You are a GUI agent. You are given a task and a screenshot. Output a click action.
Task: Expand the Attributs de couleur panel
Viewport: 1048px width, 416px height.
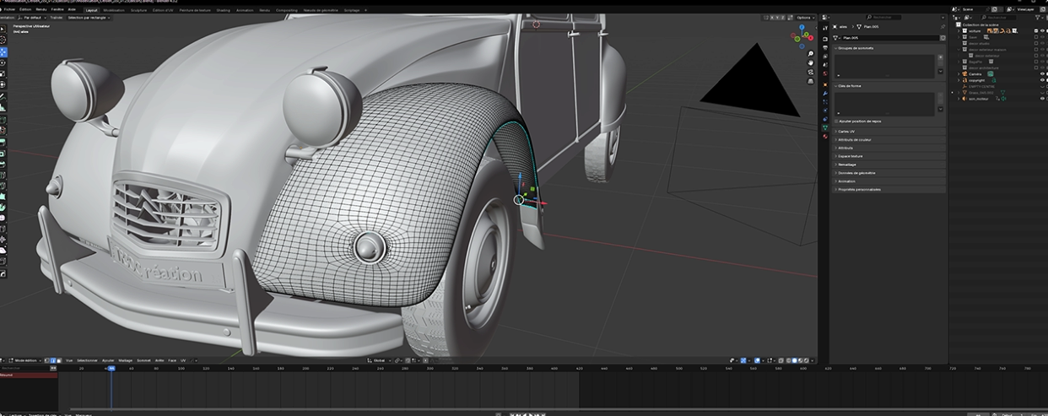tap(853, 139)
